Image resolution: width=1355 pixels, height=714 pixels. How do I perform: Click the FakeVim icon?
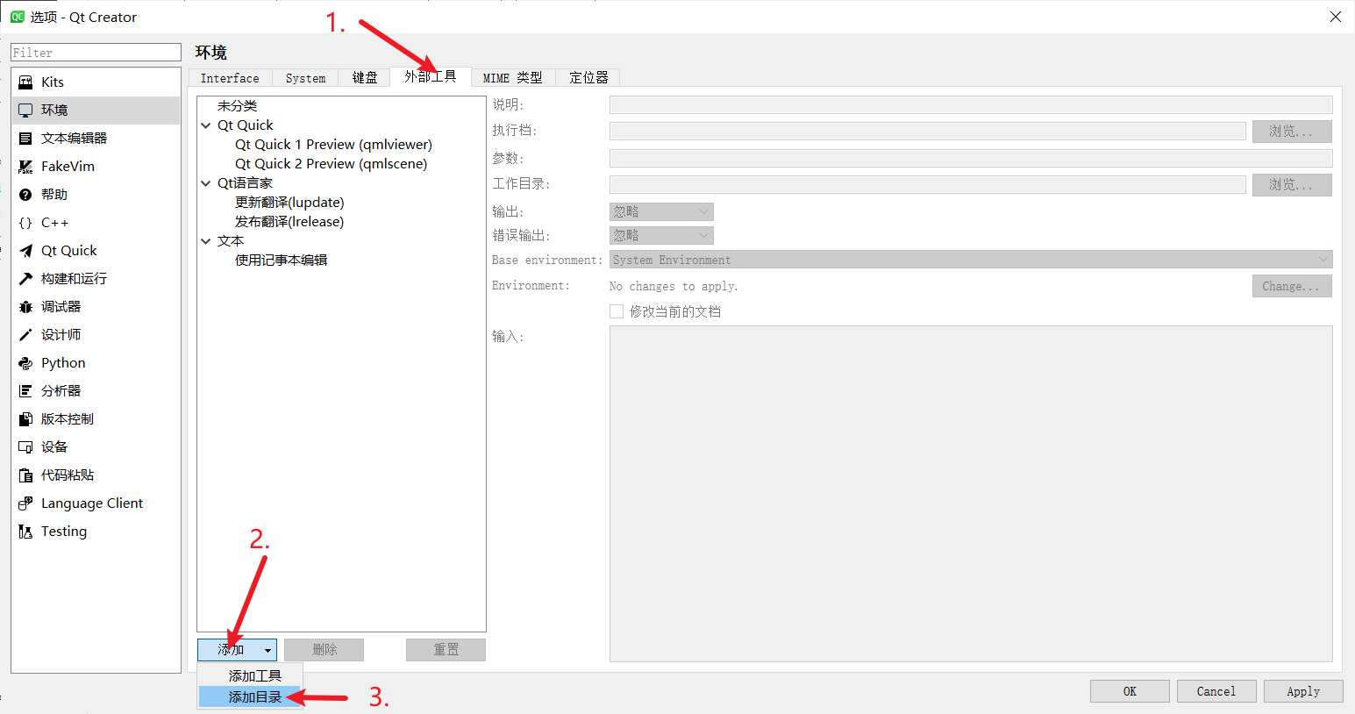click(25, 166)
